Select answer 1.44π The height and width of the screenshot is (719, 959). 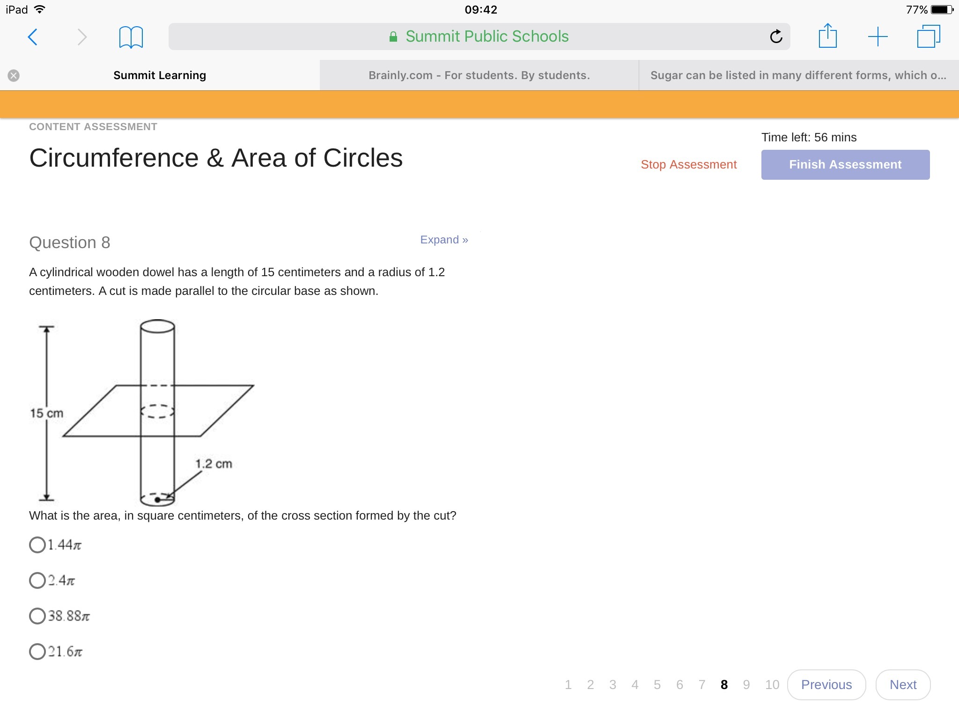coord(37,545)
